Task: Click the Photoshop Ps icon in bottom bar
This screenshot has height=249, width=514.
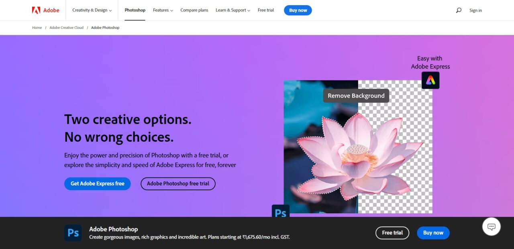Action: tap(73, 233)
